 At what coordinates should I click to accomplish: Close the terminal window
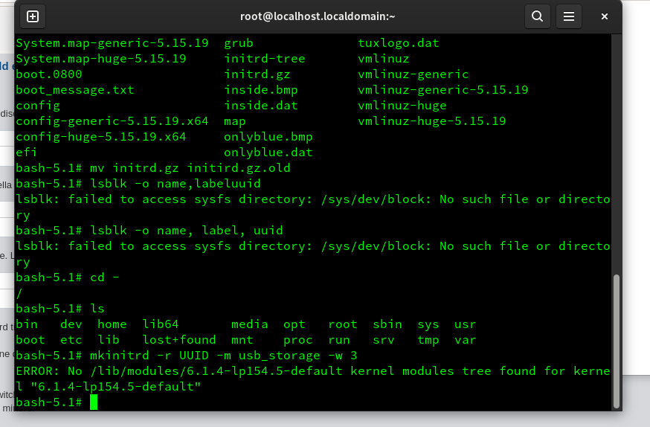(x=605, y=16)
